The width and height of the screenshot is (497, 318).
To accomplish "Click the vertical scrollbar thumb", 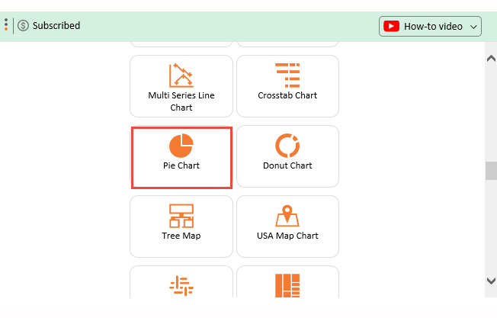I will [x=491, y=170].
